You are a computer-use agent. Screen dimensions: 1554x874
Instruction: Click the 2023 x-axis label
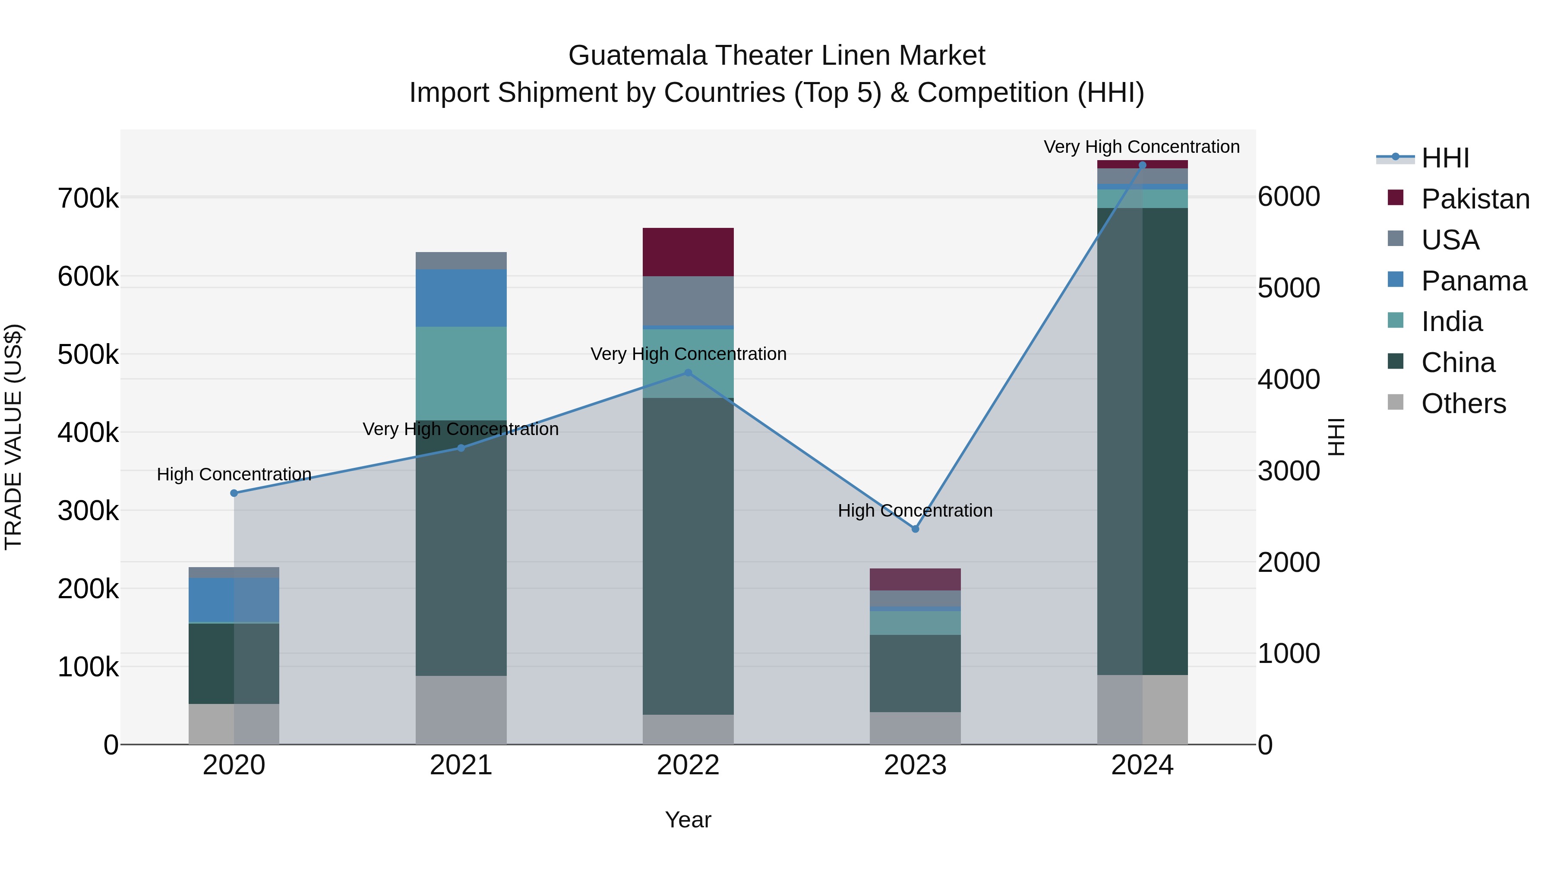tap(915, 765)
